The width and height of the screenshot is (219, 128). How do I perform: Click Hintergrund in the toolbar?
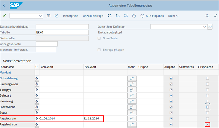(x=71, y=16)
